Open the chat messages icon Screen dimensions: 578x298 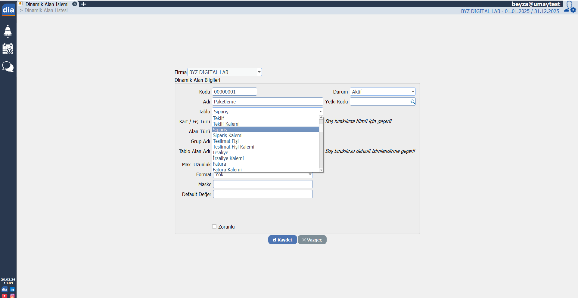[8, 67]
